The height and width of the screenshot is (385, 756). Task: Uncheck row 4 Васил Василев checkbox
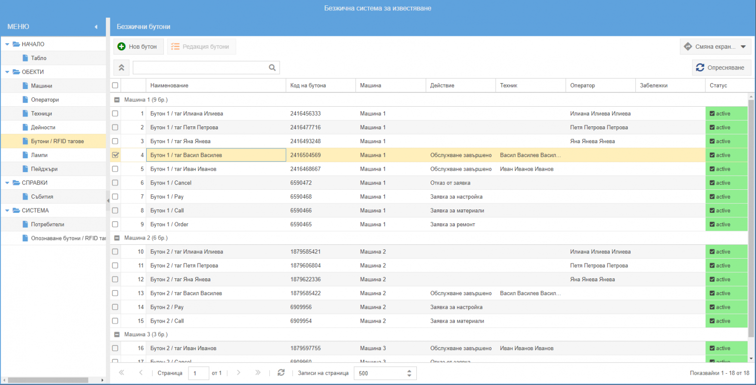116,155
